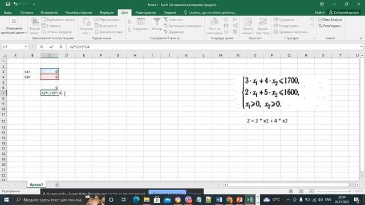The width and height of the screenshot is (365, 205).
Task: Switch to the Вставлення tab
Action: (49, 13)
